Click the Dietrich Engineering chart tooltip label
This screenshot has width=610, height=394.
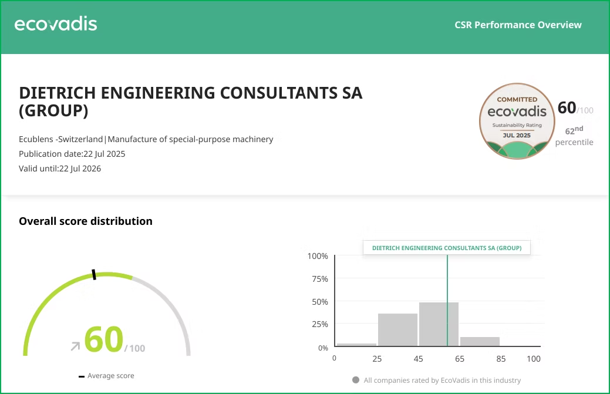click(447, 248)
